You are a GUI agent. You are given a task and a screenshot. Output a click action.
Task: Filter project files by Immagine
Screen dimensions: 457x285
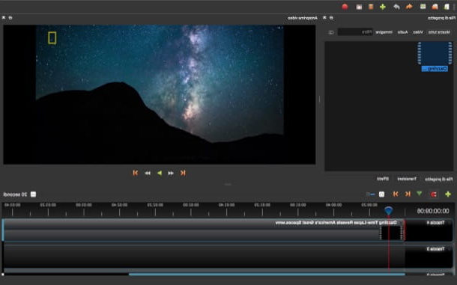point(384,32)
